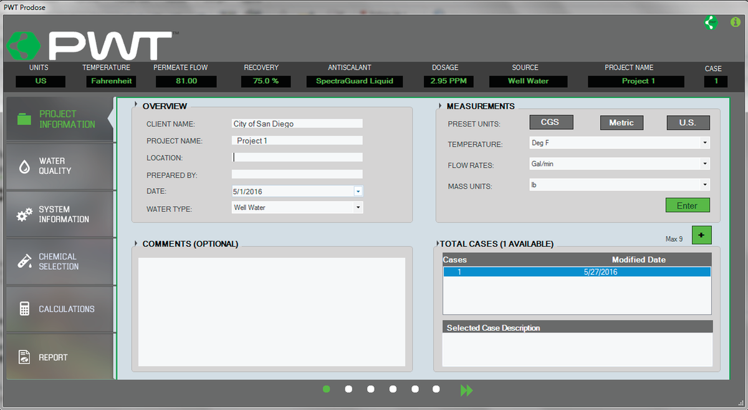
Task: Collapse the Measurements section arrow
Action: pos(440,105)
